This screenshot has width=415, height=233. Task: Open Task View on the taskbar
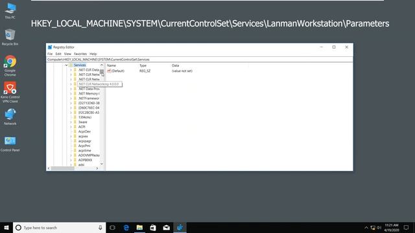(x=112, y=227)
